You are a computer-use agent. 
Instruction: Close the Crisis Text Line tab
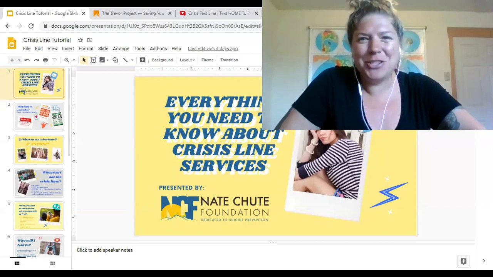[256, 13]
